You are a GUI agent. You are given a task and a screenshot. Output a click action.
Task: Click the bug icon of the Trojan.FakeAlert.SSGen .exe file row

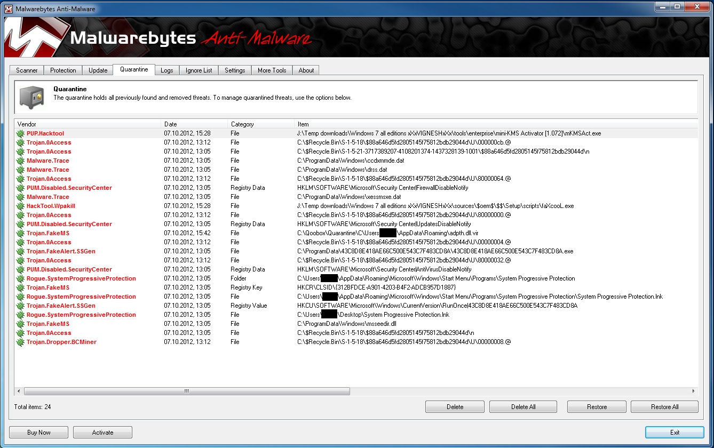coord(20,251)
